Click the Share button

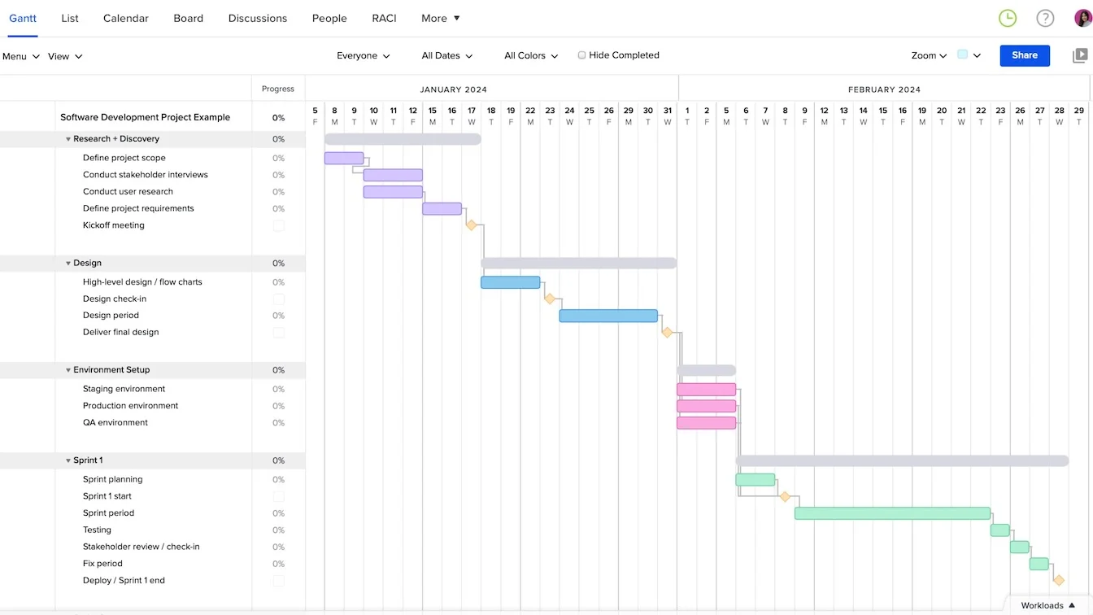coord(1024,55)
